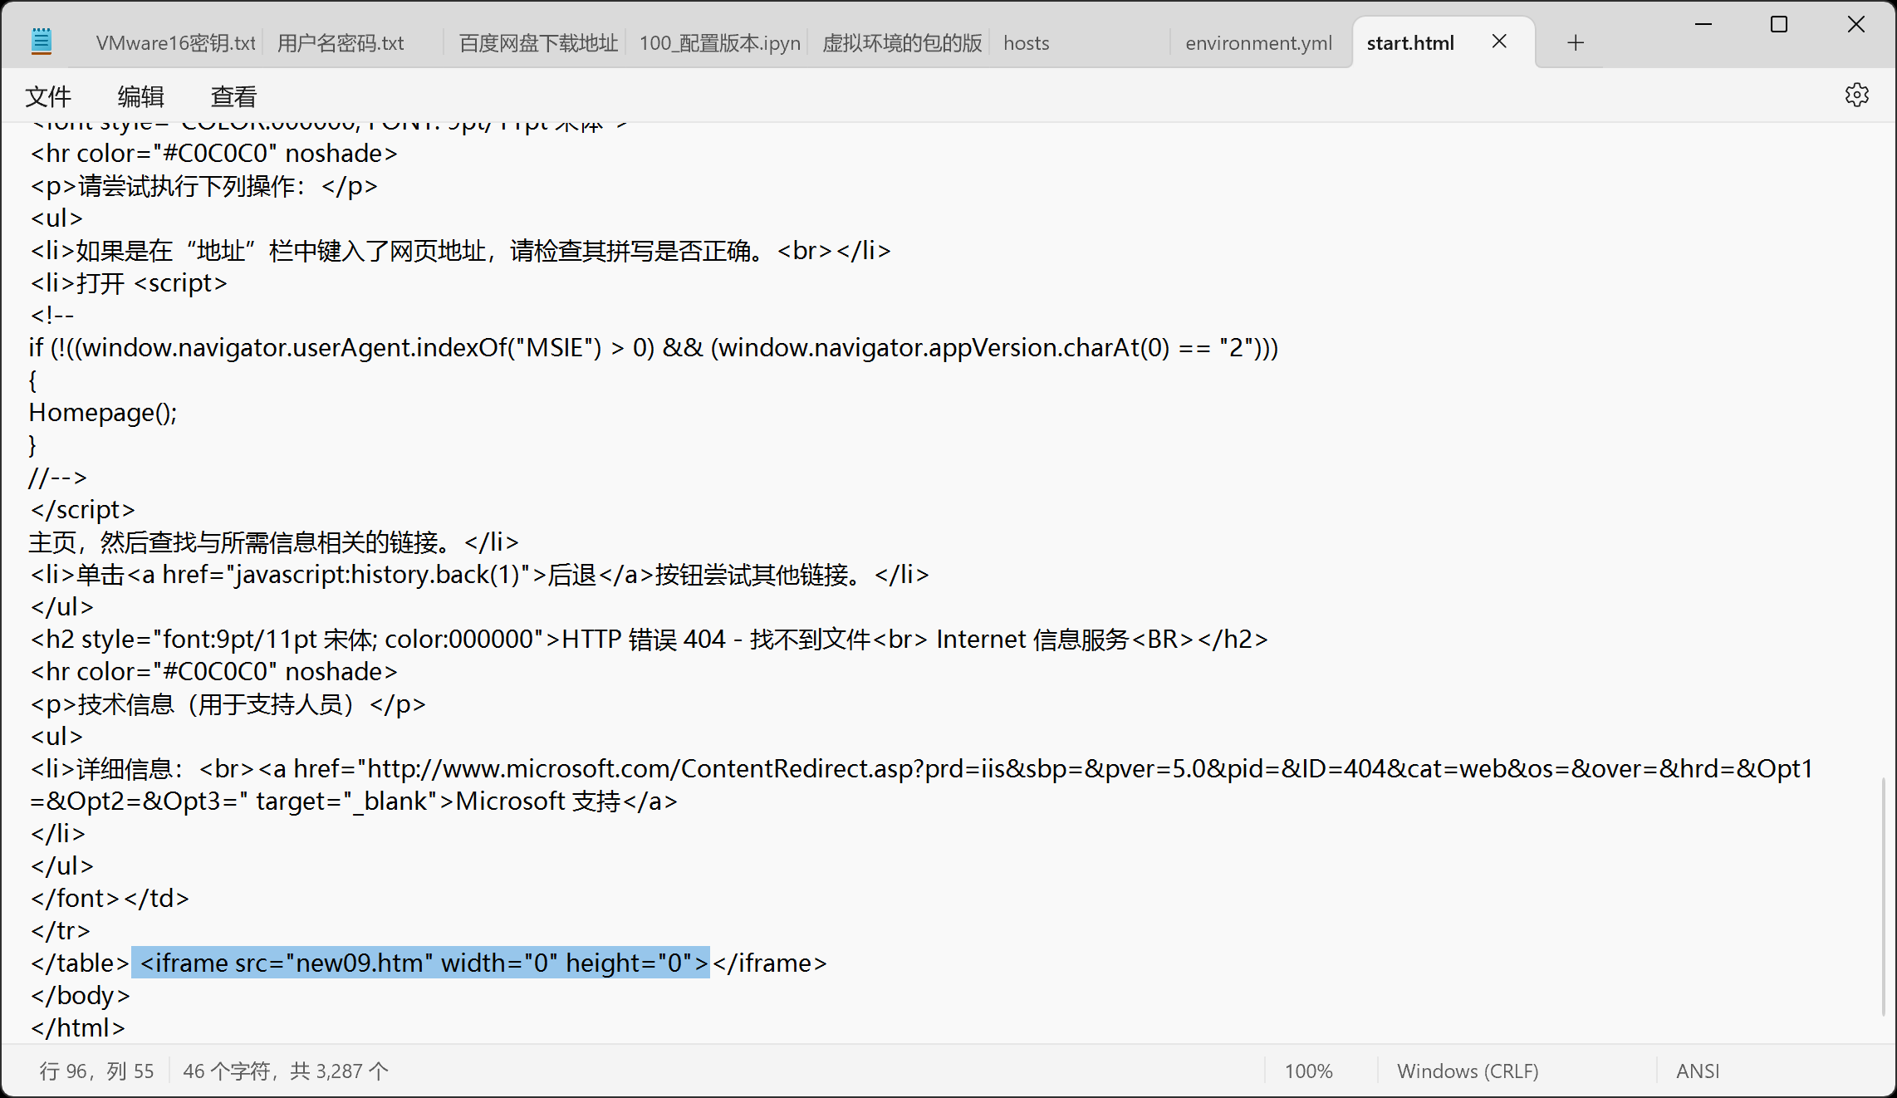Add a new tab with plus icon
The height and width of the screenshot is (1098, 1897).
point(1576,42)
